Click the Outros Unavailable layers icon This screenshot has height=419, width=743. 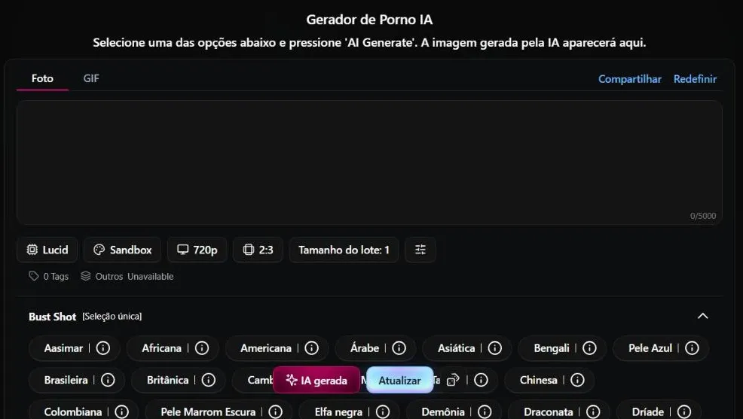click(85, 276)
